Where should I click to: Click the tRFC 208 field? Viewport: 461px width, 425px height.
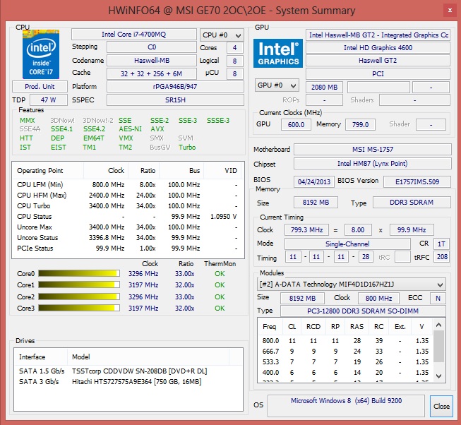[442, 256]
